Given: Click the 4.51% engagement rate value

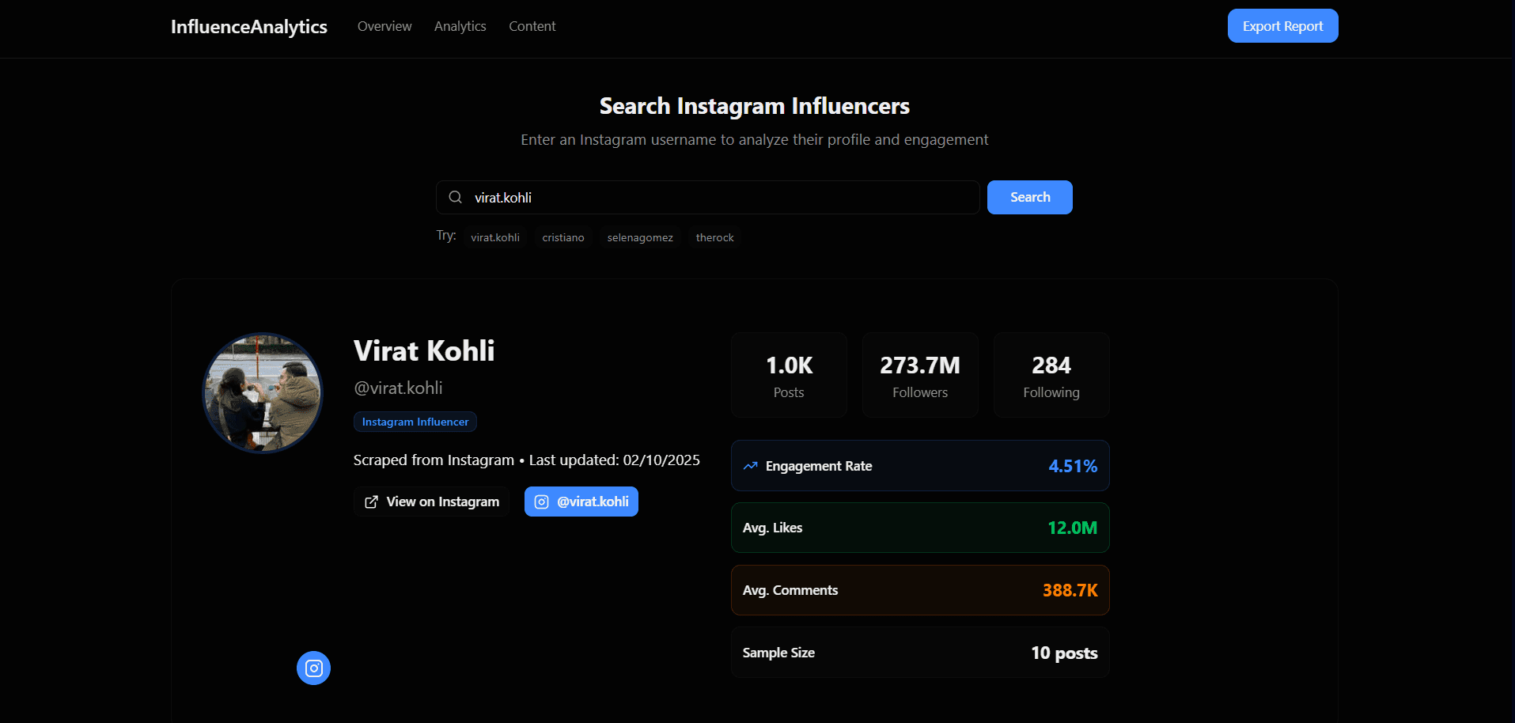Looking at the screenshot, I should tap(1073, 466).
